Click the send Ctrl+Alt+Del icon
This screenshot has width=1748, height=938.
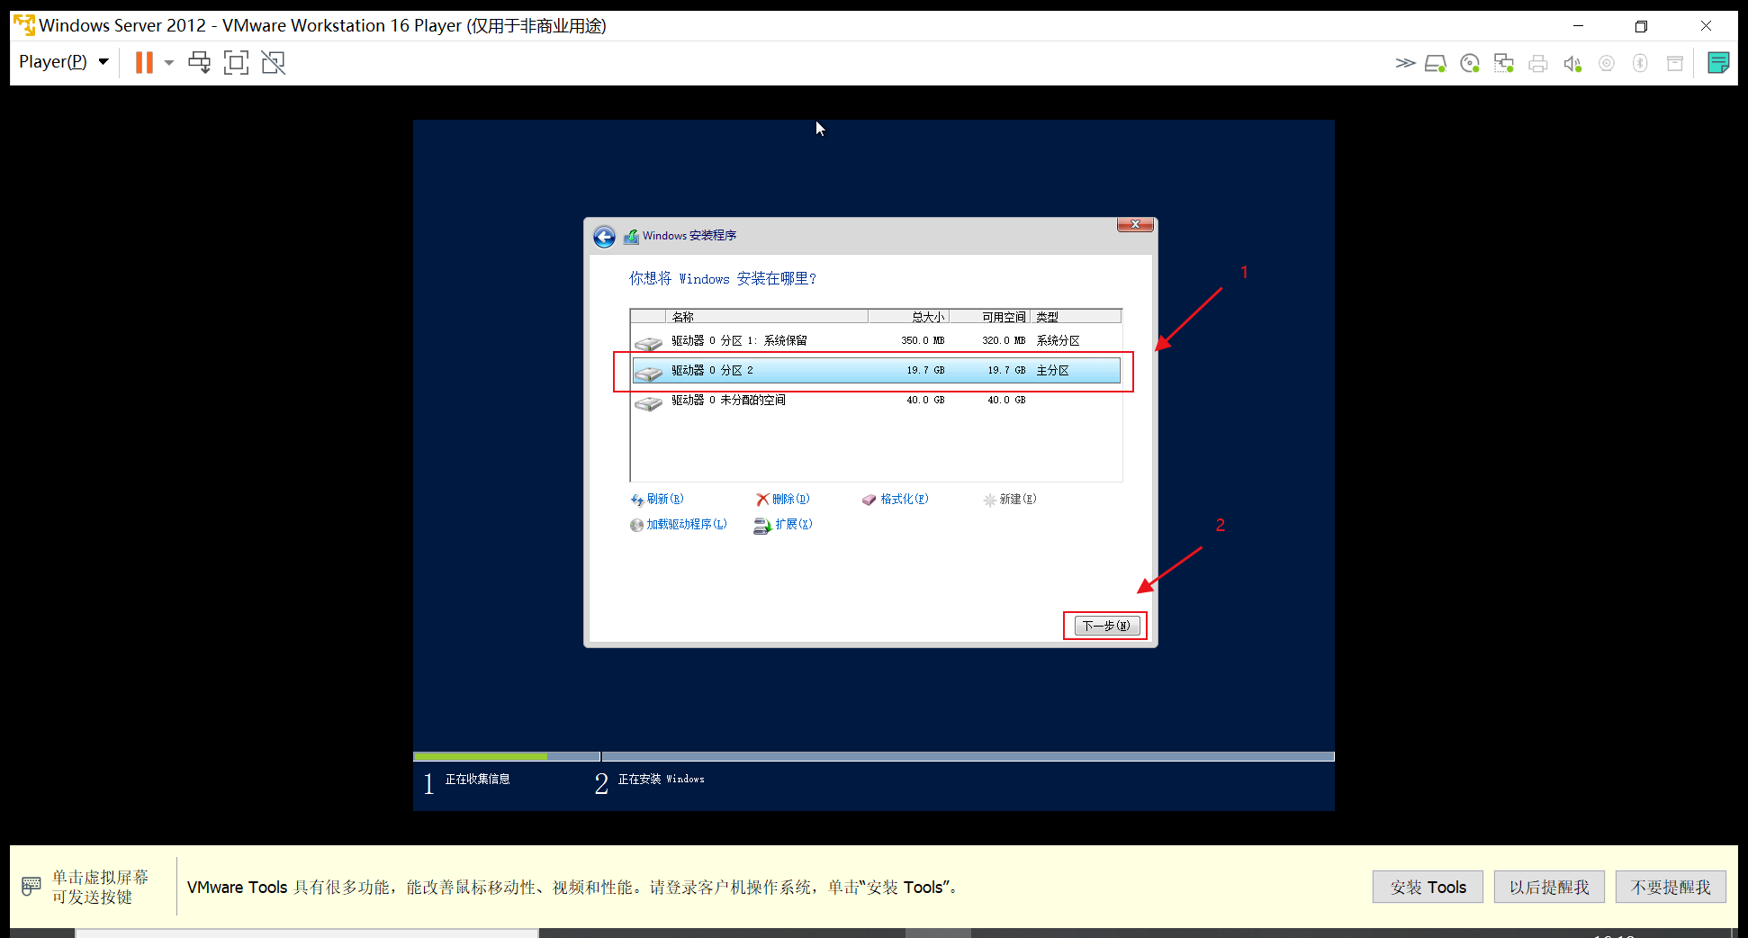pos(199,62)
